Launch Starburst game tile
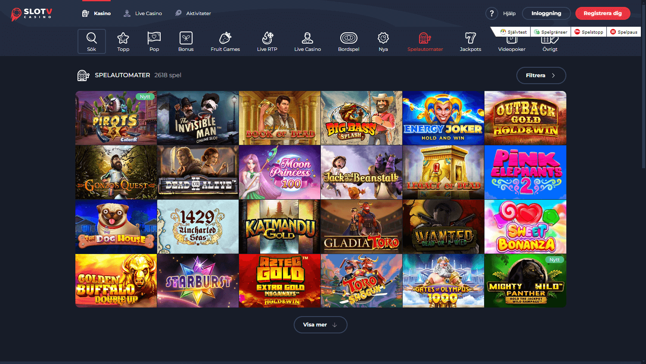The width and height of the screenshot is (646, 364). tap(198, 281)
